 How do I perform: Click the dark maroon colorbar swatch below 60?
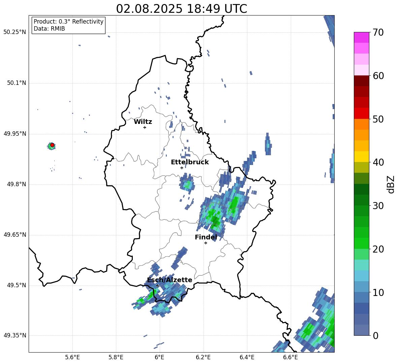pyautogui.click(x=361, y=81)
